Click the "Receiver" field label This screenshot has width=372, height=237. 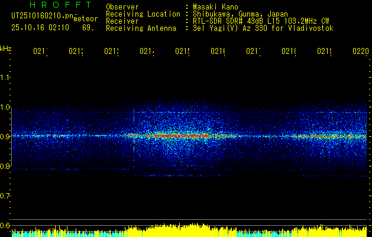[x=122, y=21]
